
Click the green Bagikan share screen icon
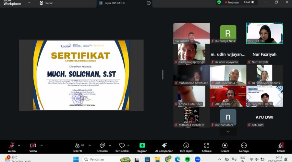[142, 145]
